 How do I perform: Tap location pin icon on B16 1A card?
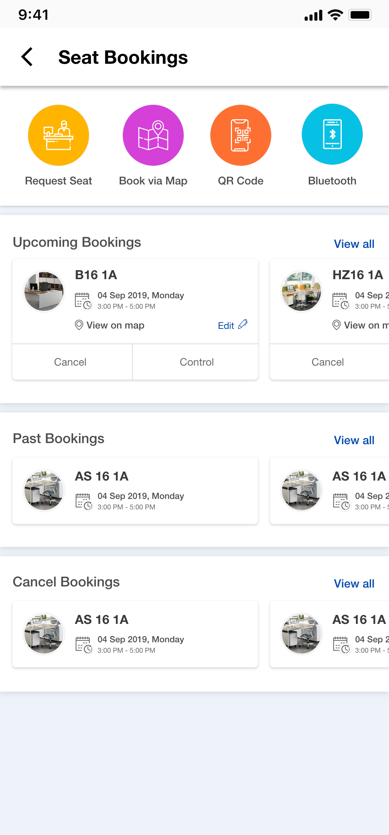pos(79,325)
